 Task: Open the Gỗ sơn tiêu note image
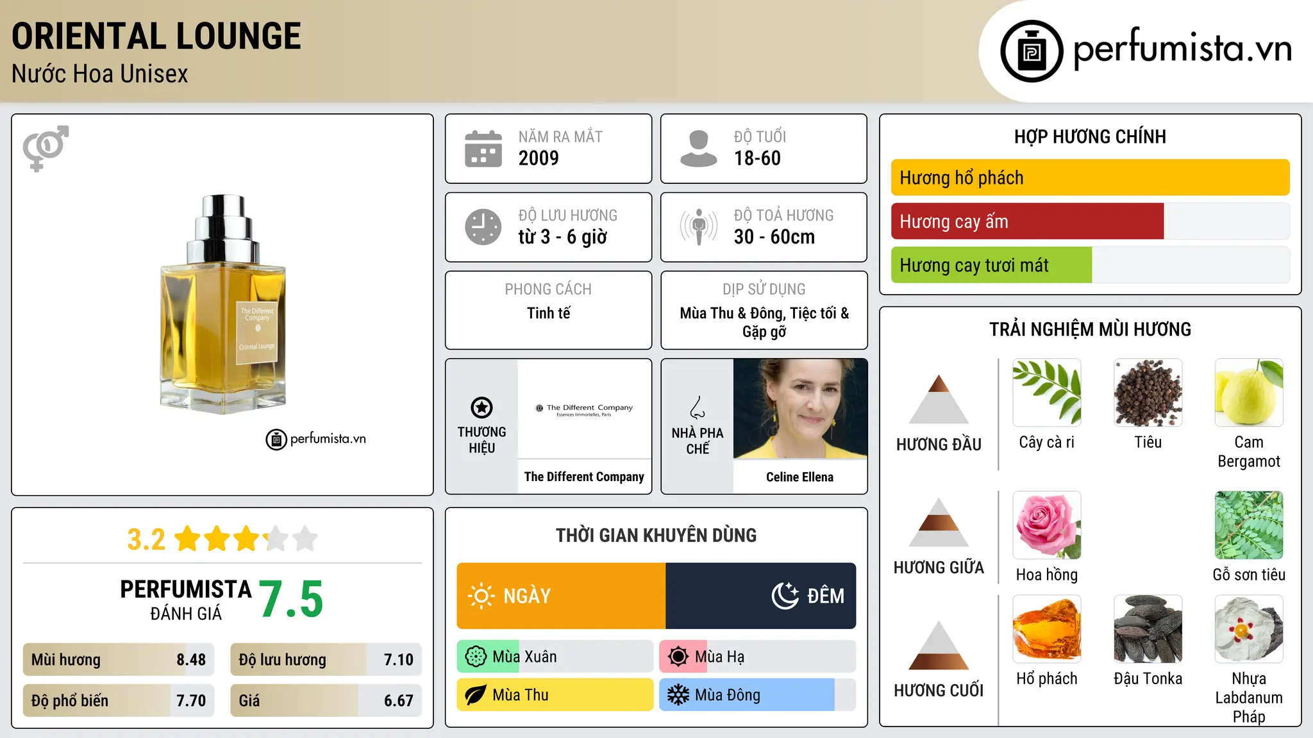pos(1249,525)
